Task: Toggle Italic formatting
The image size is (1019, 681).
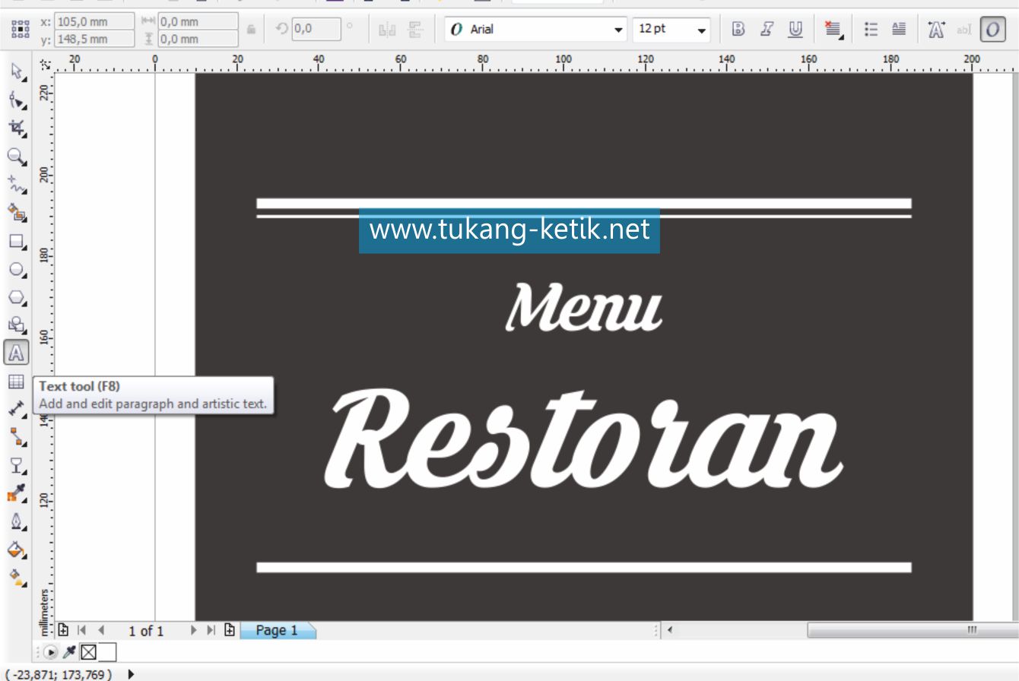Action: tap(767, 30)
